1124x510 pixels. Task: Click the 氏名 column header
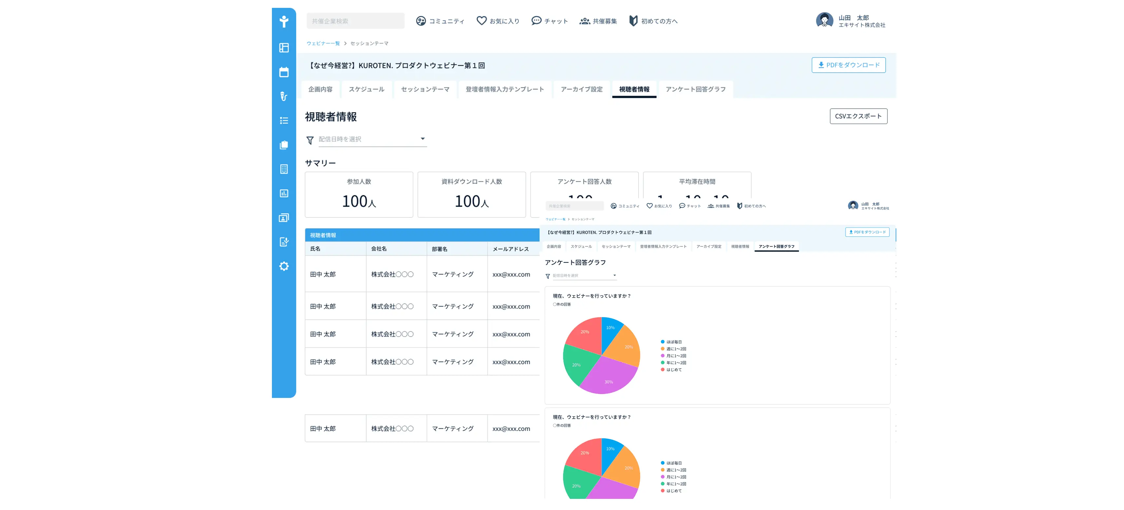tap(335, 249)
